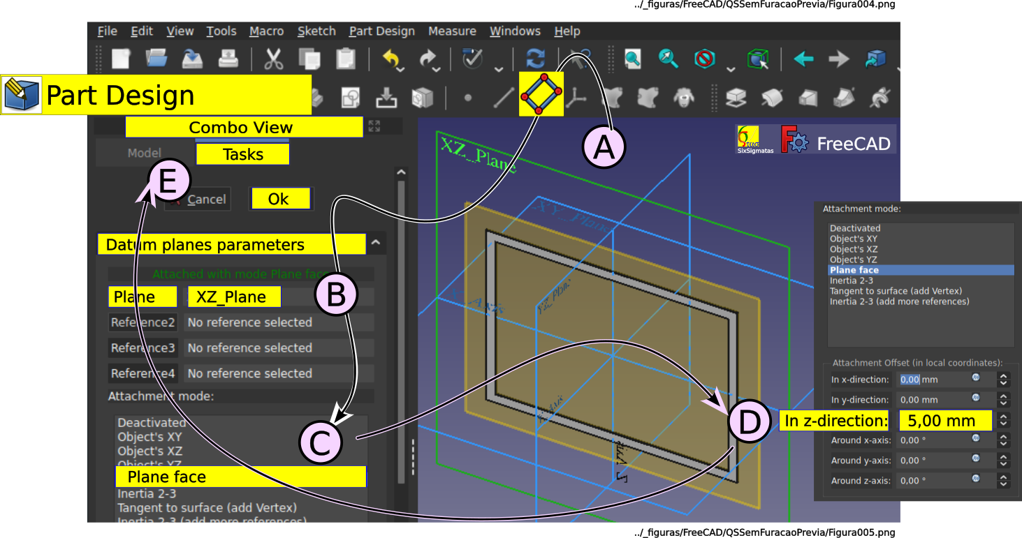Click the Draw style icon
This screenshot has height=538, width=1022.
point(704,59)
